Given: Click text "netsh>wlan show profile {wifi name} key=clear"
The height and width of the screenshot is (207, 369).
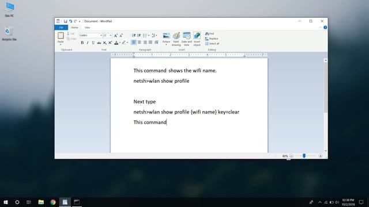Looking at the screenshot, I should (x=186, y=112).
